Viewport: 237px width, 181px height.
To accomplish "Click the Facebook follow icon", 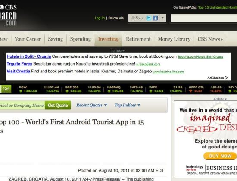I will (x=155, y=18).
